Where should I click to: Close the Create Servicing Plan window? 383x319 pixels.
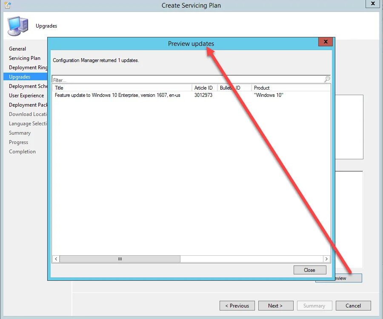click(x=373, y=4)
